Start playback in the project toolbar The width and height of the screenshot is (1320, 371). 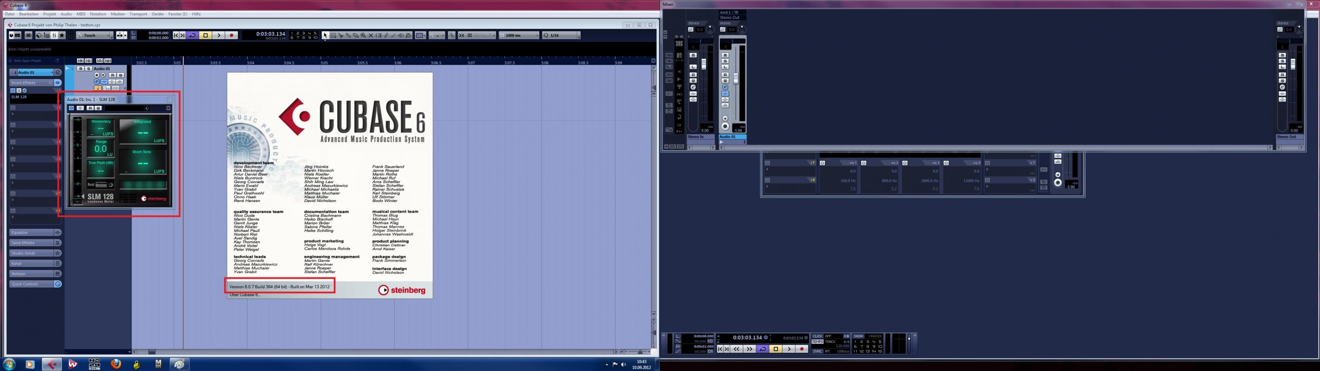coord(219,35)
